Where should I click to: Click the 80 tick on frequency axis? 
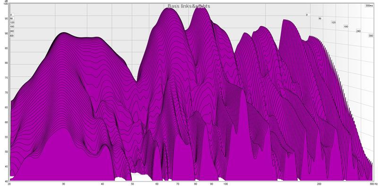196,184
